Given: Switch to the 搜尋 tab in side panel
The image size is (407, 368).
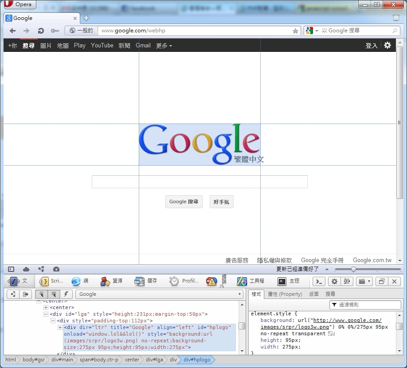Looking at the screenshot, I should [330, 294].
